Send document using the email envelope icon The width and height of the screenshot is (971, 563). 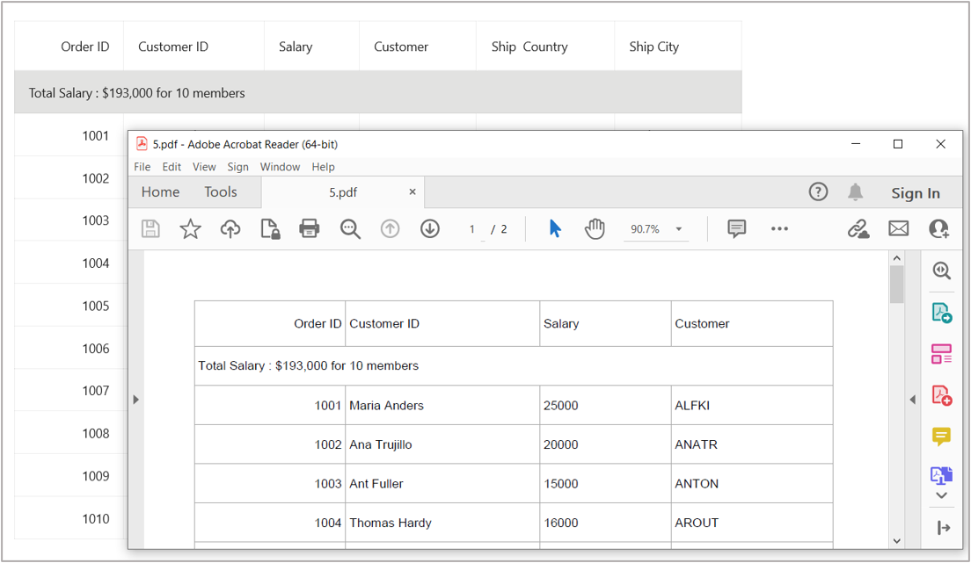pyautogui.click(x=898, y=228)
